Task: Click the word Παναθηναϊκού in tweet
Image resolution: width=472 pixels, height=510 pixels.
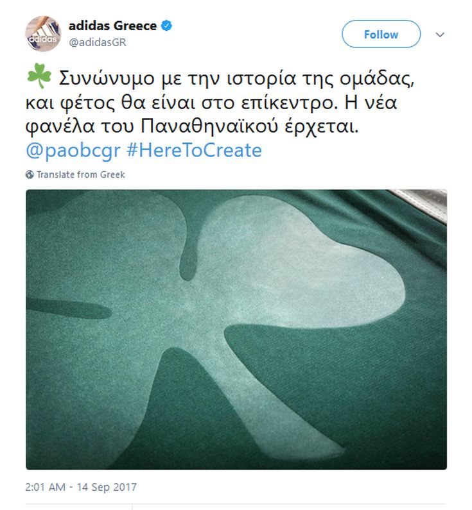Action: click(x=209, y=126)
